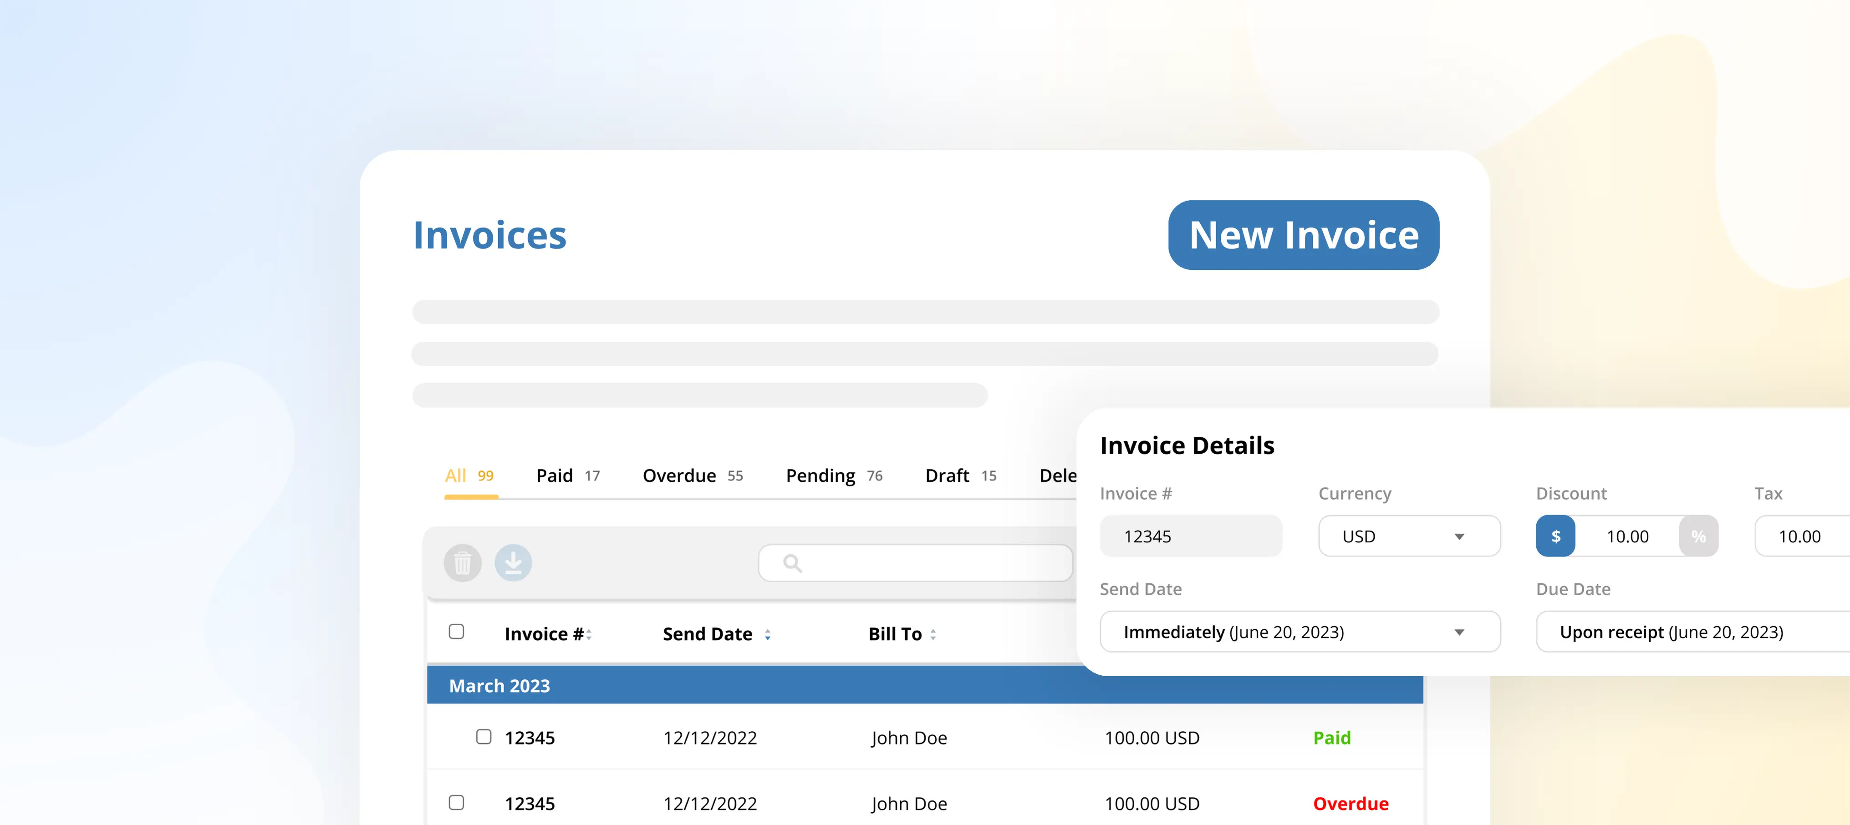Screen dimensions: 1850x825
Task: Open the Send Date Immediately dropdown
Action: [1300, 632]
